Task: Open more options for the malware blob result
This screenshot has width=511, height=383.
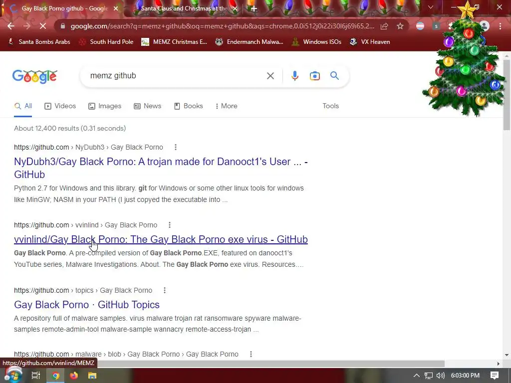Action: 251,354
